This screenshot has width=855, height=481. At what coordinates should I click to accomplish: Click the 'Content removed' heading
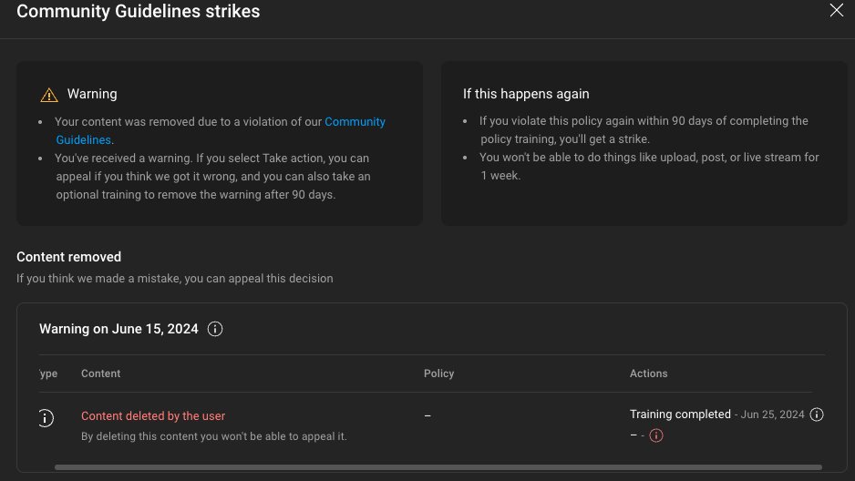click(68, 257)
